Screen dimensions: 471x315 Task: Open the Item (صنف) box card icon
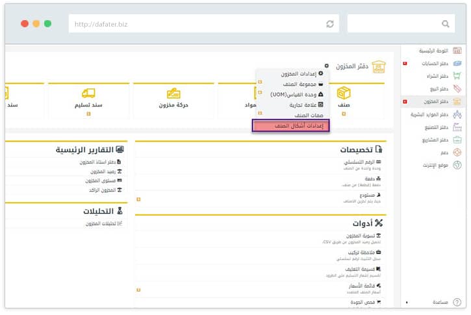click(x=344, y=93)
